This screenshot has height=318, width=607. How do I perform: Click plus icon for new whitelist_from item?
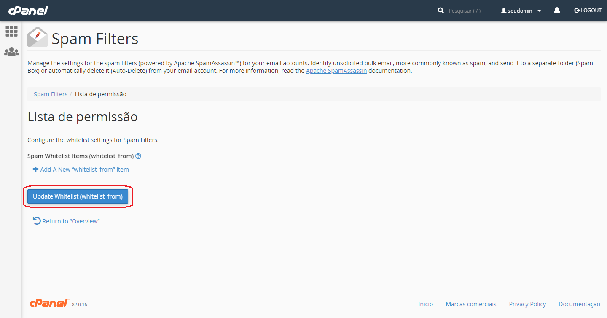tap(36, 170)
